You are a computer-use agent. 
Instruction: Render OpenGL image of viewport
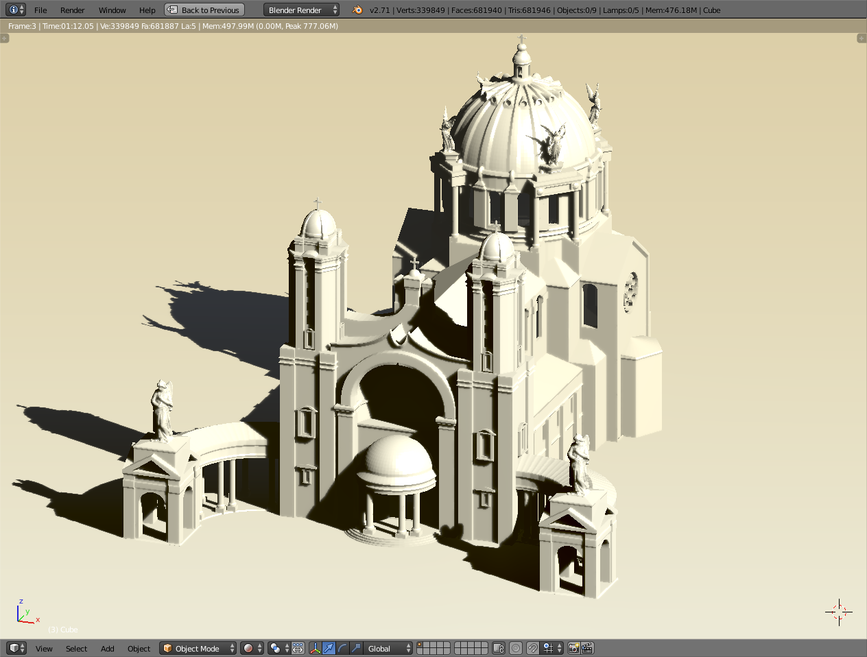(x=573, y=648)
